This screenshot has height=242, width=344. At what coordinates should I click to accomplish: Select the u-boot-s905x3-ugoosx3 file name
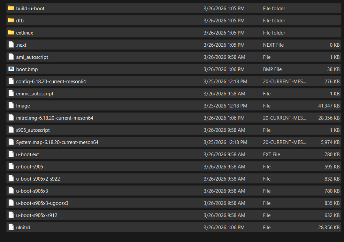[x=42, y=203]
